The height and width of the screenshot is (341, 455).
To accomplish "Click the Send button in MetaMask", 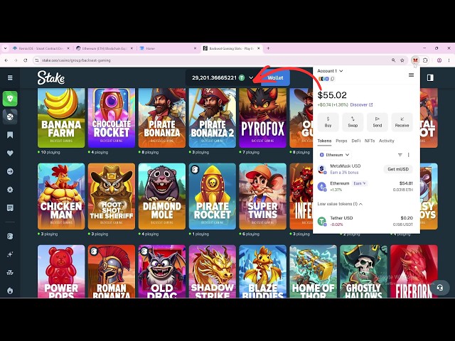I will coord(378,122).
